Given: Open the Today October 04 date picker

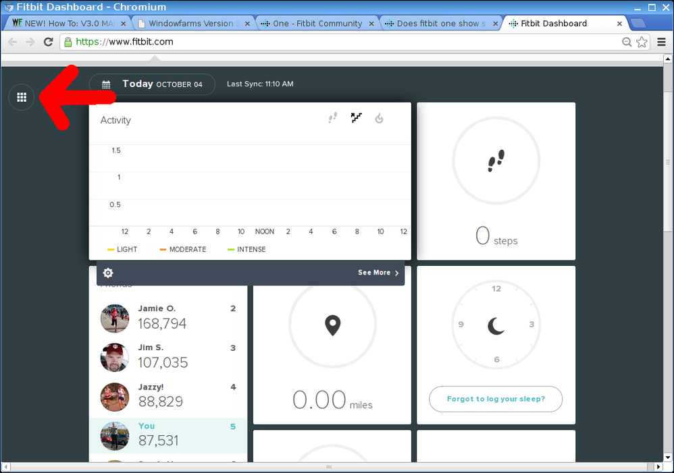Looking at the screenshot, I should pos(152,84).
